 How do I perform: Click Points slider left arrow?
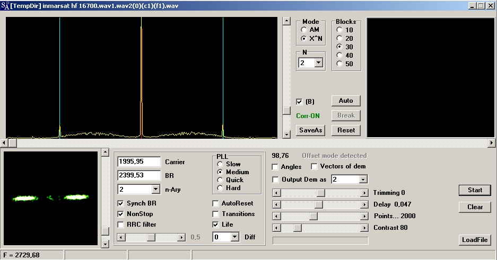coord(277,216)
